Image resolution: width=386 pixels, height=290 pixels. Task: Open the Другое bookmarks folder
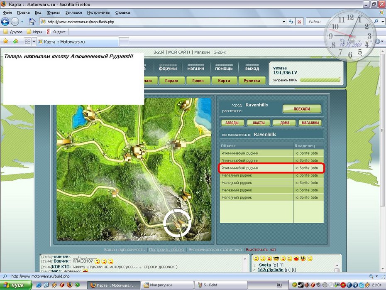[x=13, y=32]
